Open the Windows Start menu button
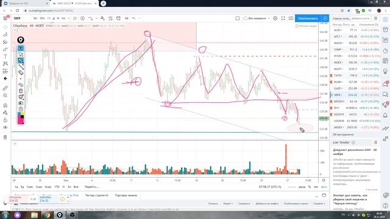This screenshot has width=390, height=219. click(x=5, y=215)
